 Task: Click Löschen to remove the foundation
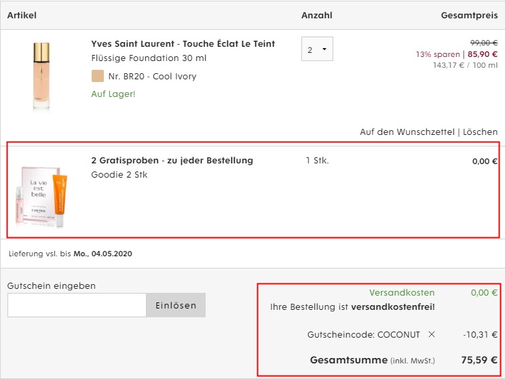480,132
